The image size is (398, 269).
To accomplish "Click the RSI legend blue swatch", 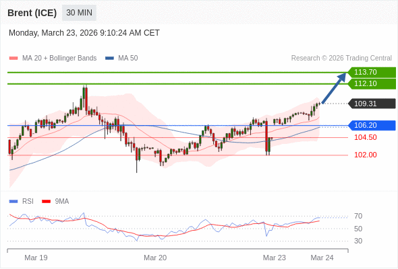I will [x=13, y=202].
